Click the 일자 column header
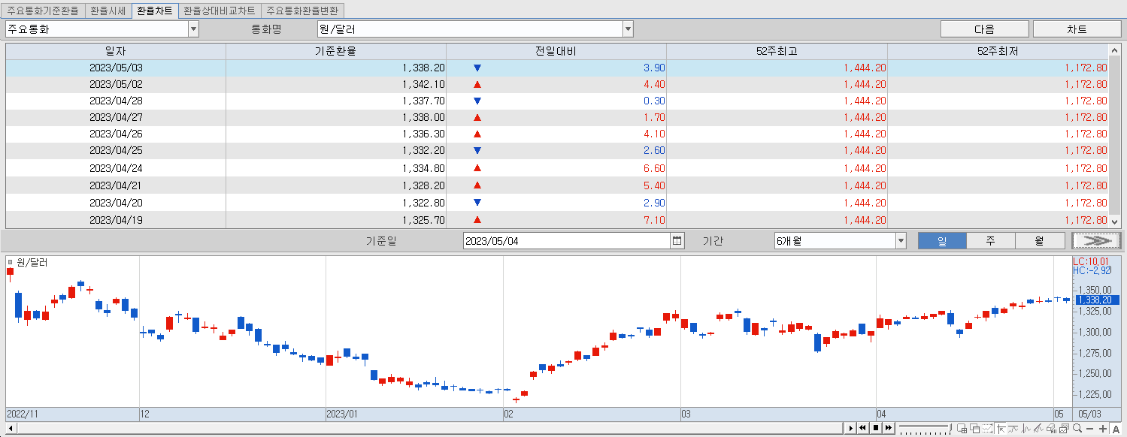This screenshot has height=437, width=1127. (116, 51)
